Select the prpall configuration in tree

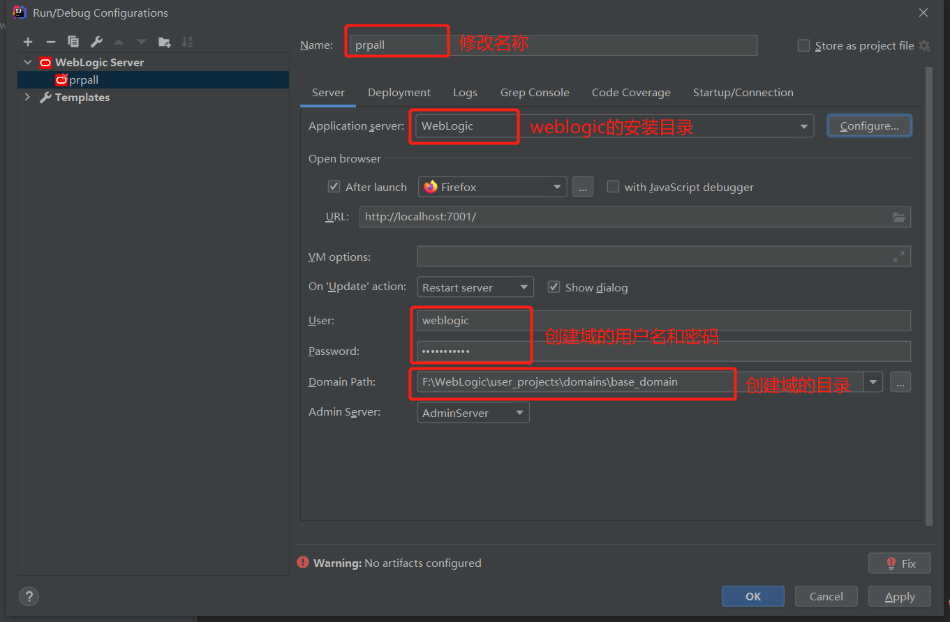(x=154, y=80)
